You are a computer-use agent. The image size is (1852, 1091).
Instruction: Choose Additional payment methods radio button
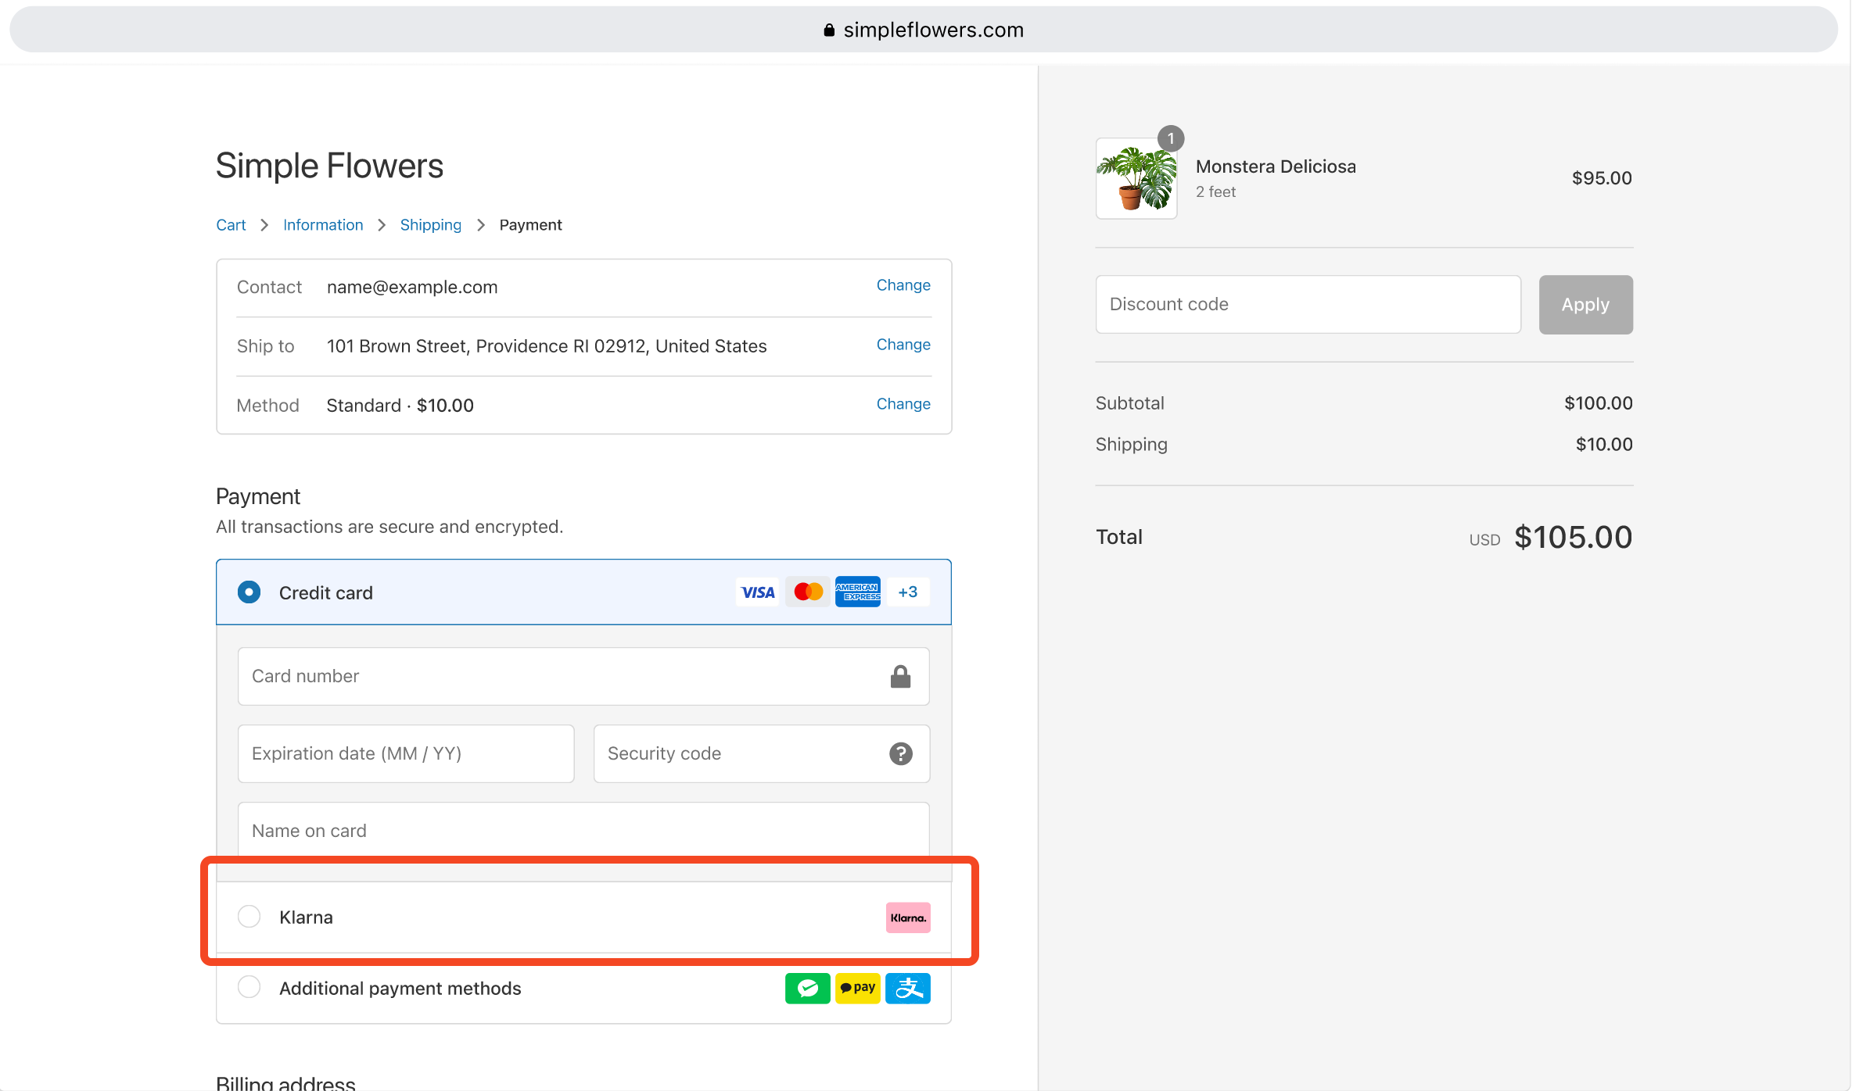[x=249, y=988]
